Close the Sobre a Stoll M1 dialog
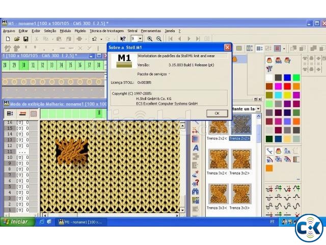This screenshot has height=245, width=326. click(x=227, y=47)
